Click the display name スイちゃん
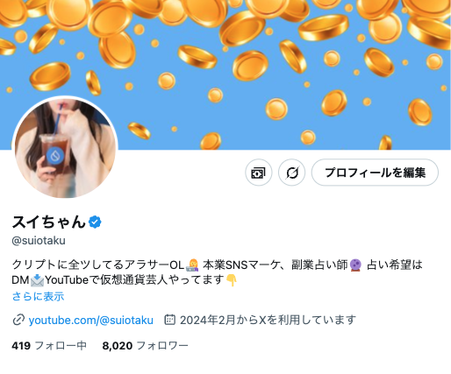451x374 pixels. click(49, 222)
